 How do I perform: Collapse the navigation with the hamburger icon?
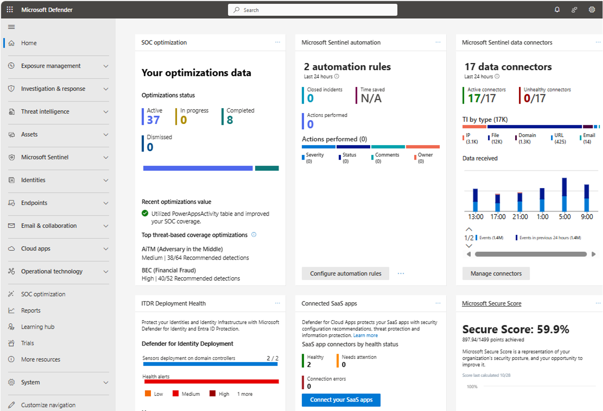coord(11,27)
